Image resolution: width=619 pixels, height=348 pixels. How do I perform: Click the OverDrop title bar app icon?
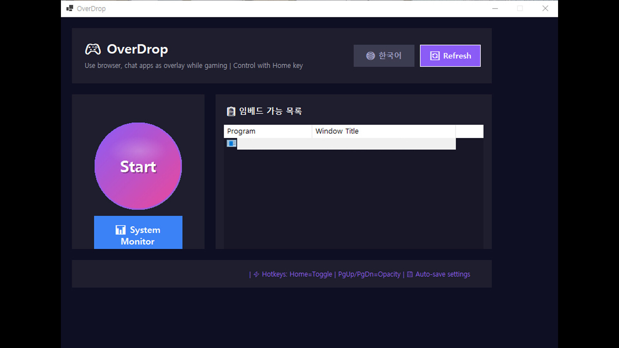pos(70,8)
